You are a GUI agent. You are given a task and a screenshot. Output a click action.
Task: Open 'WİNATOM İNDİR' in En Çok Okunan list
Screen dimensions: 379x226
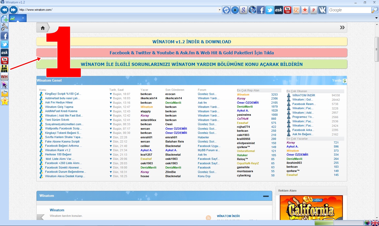(303, 96)
